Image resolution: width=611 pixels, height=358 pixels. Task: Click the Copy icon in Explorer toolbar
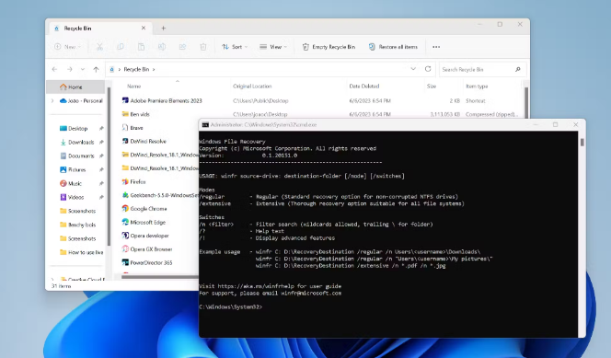[x=121, y=47]
